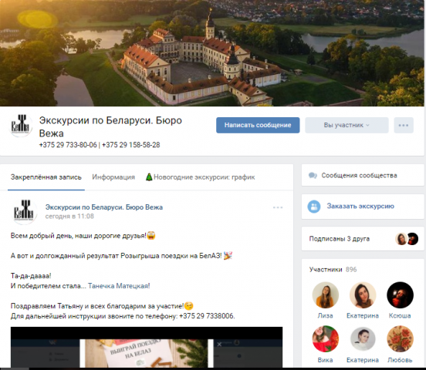Click second subscribed friend's dark avatar
426x370 pixels.
click(412, 239)
